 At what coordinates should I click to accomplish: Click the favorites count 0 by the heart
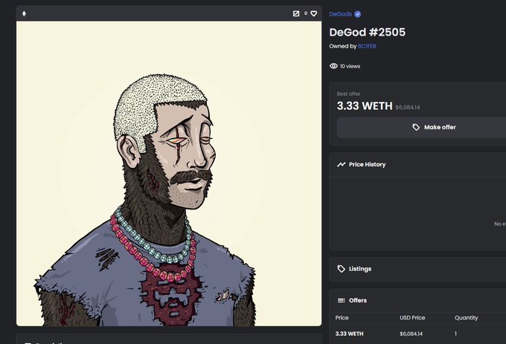(306, 13)
